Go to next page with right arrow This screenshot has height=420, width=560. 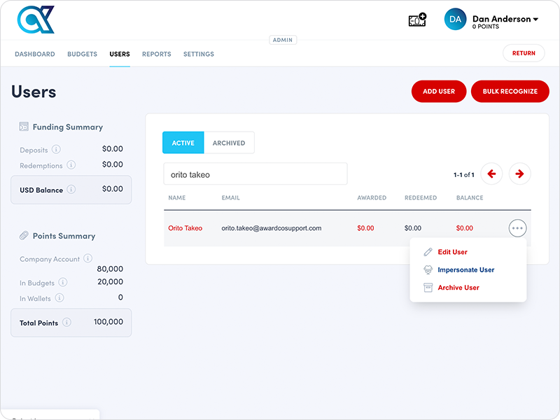(x=519, y=174)
